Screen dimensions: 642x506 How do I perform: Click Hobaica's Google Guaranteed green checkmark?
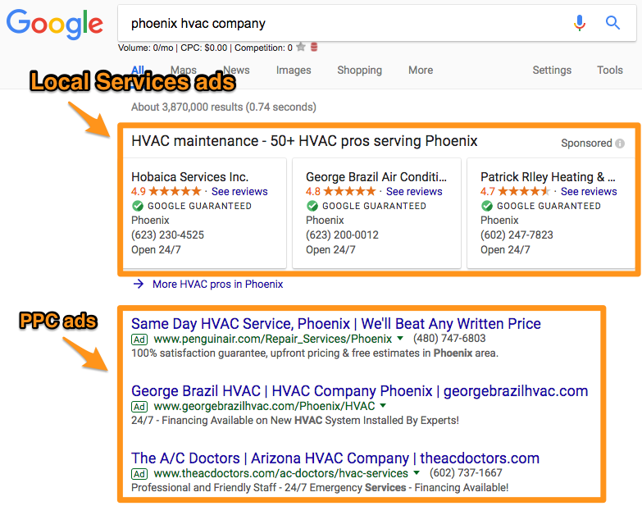(138, 206)
